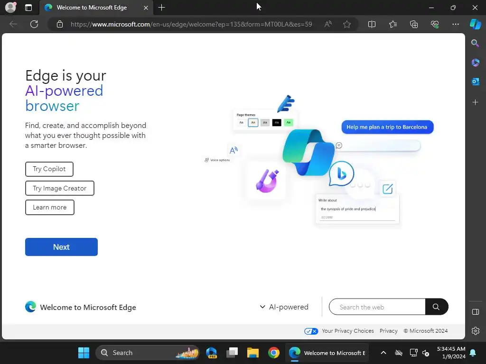Submit web search with magnifier button

(x=437, y=307)
